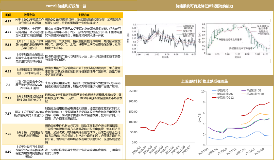
Task: Click the blue 多晶硅片 legend line swatch
Action: [214, 91]
